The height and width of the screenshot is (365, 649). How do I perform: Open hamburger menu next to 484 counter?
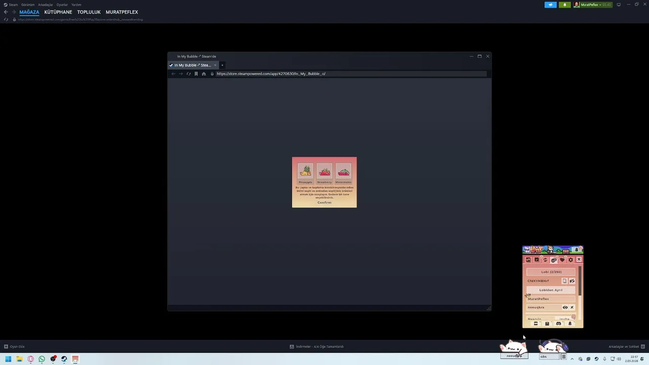(x=563, y=356)
